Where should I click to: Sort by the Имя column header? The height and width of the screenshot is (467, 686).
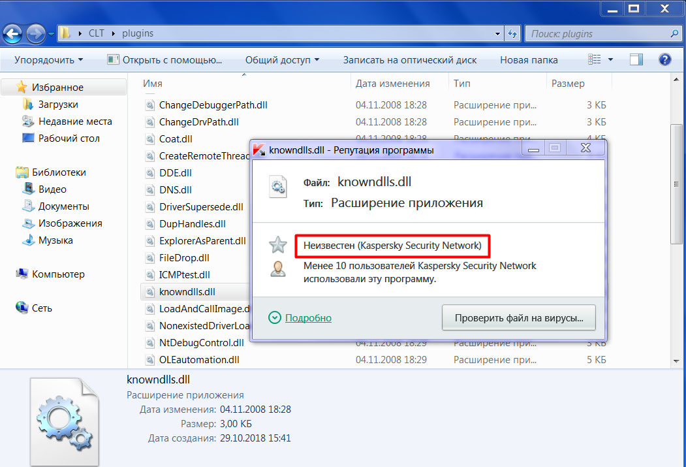point(152,84)
